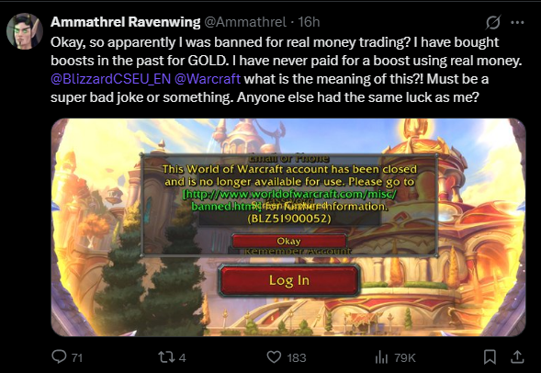Click the @Ammathrel handle
Image resolution: width=541 pixels, height=373 pixels.
point(245,22)
